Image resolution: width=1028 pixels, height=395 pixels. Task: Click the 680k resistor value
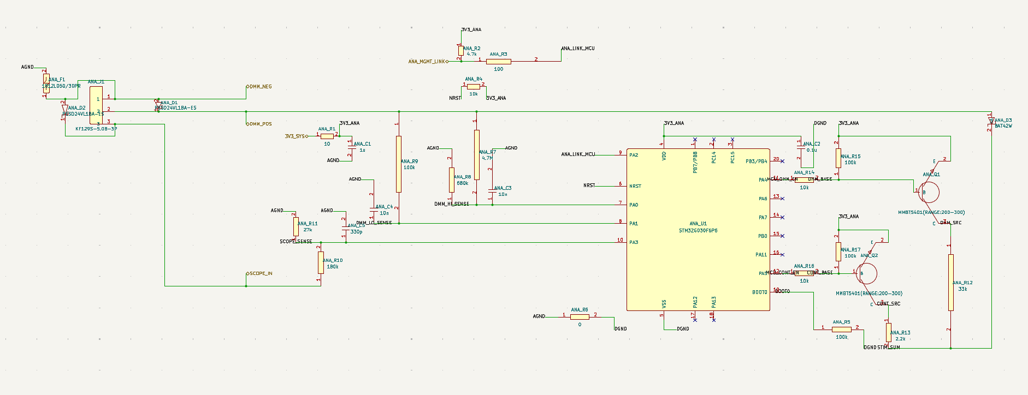(x=463, y=183)
